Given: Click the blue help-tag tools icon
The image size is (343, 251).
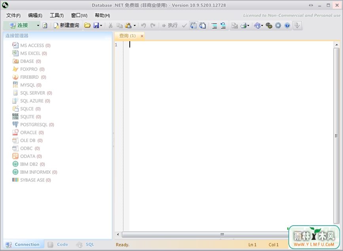Looking at the screenshot, I should 257,26.
